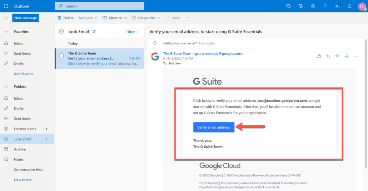
Task: Click New folder link
Action: tap(23, 180)
